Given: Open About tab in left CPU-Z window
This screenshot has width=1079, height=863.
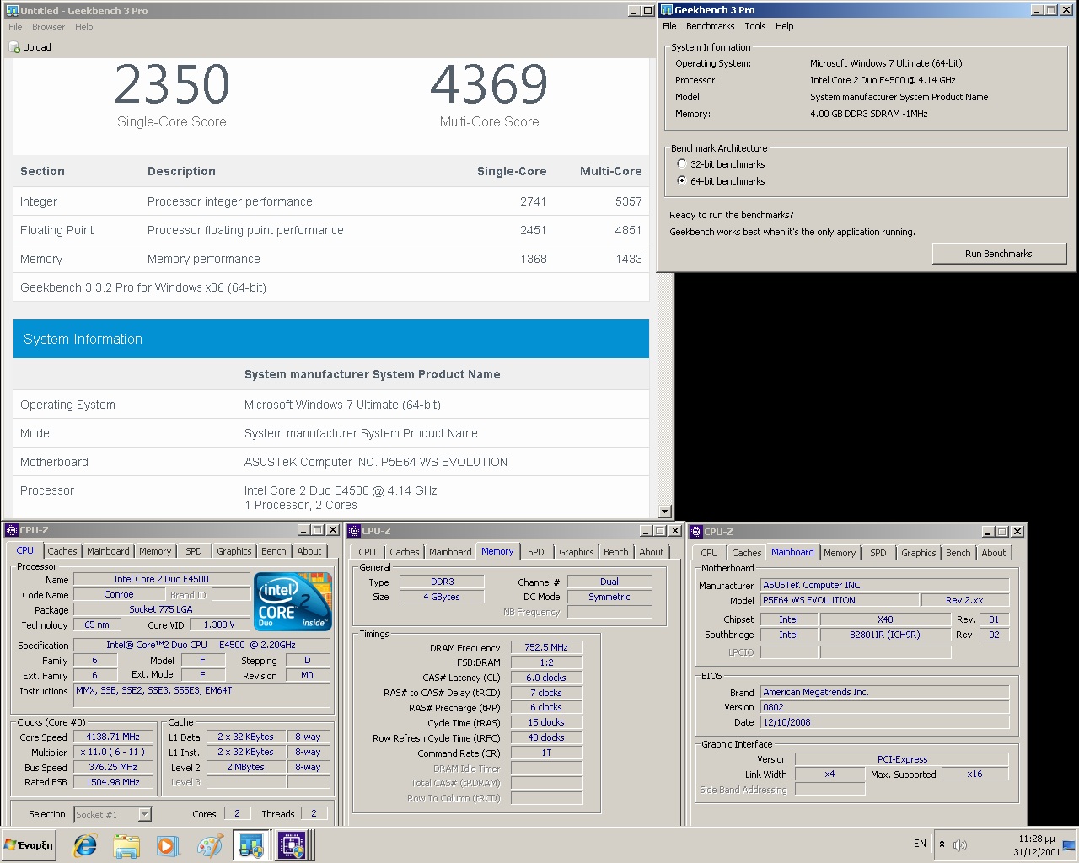Looking at the screenshot, I should pyautogui.click(x=309, y=551).
